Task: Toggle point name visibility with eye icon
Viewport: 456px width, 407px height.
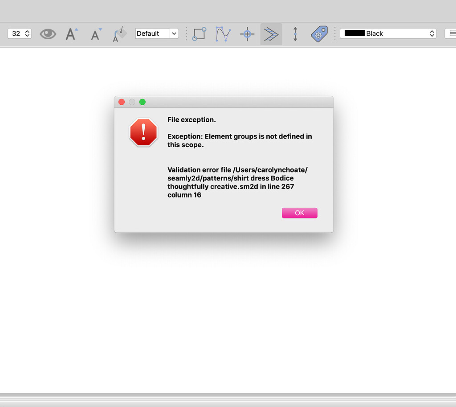Action: pyautogui.click(x=48, y=33)
